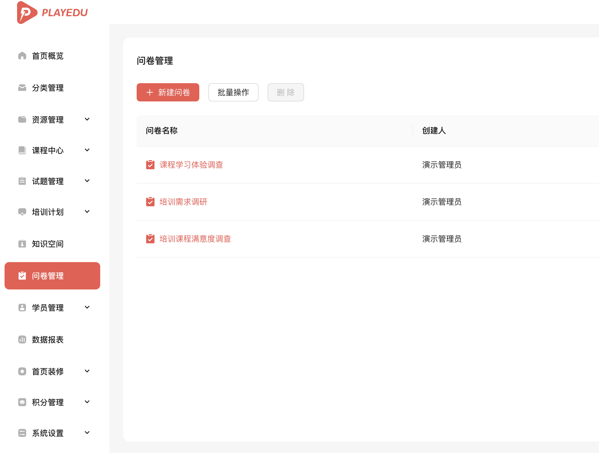Open the 数据报表 menu item

(52, 340)
